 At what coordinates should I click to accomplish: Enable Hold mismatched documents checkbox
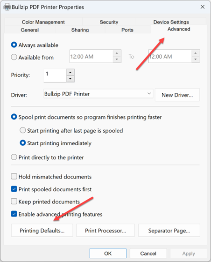[x=14, y=176]
